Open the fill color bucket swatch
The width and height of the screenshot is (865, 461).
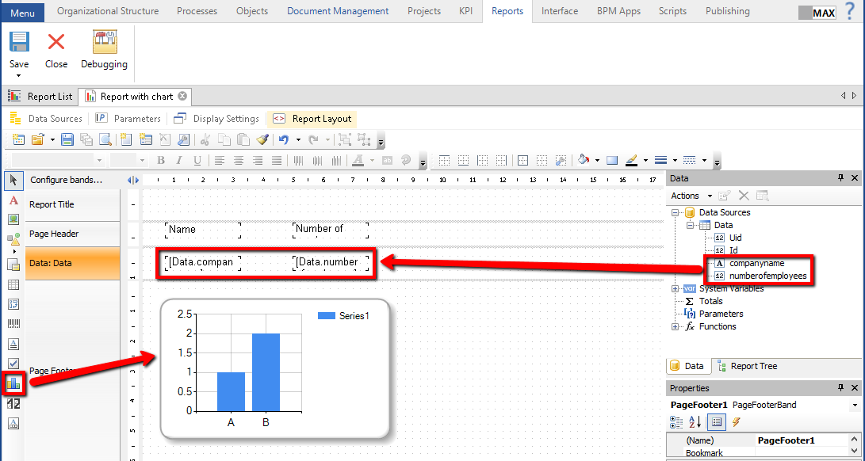pos(584,161)
